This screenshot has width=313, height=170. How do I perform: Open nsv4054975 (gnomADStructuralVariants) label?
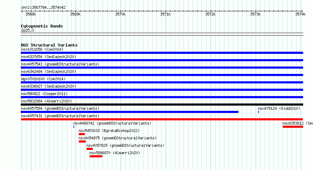tap(117, 138)
